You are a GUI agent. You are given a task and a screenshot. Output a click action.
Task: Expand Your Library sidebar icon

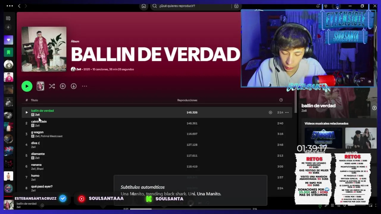(x=8, y=18)
